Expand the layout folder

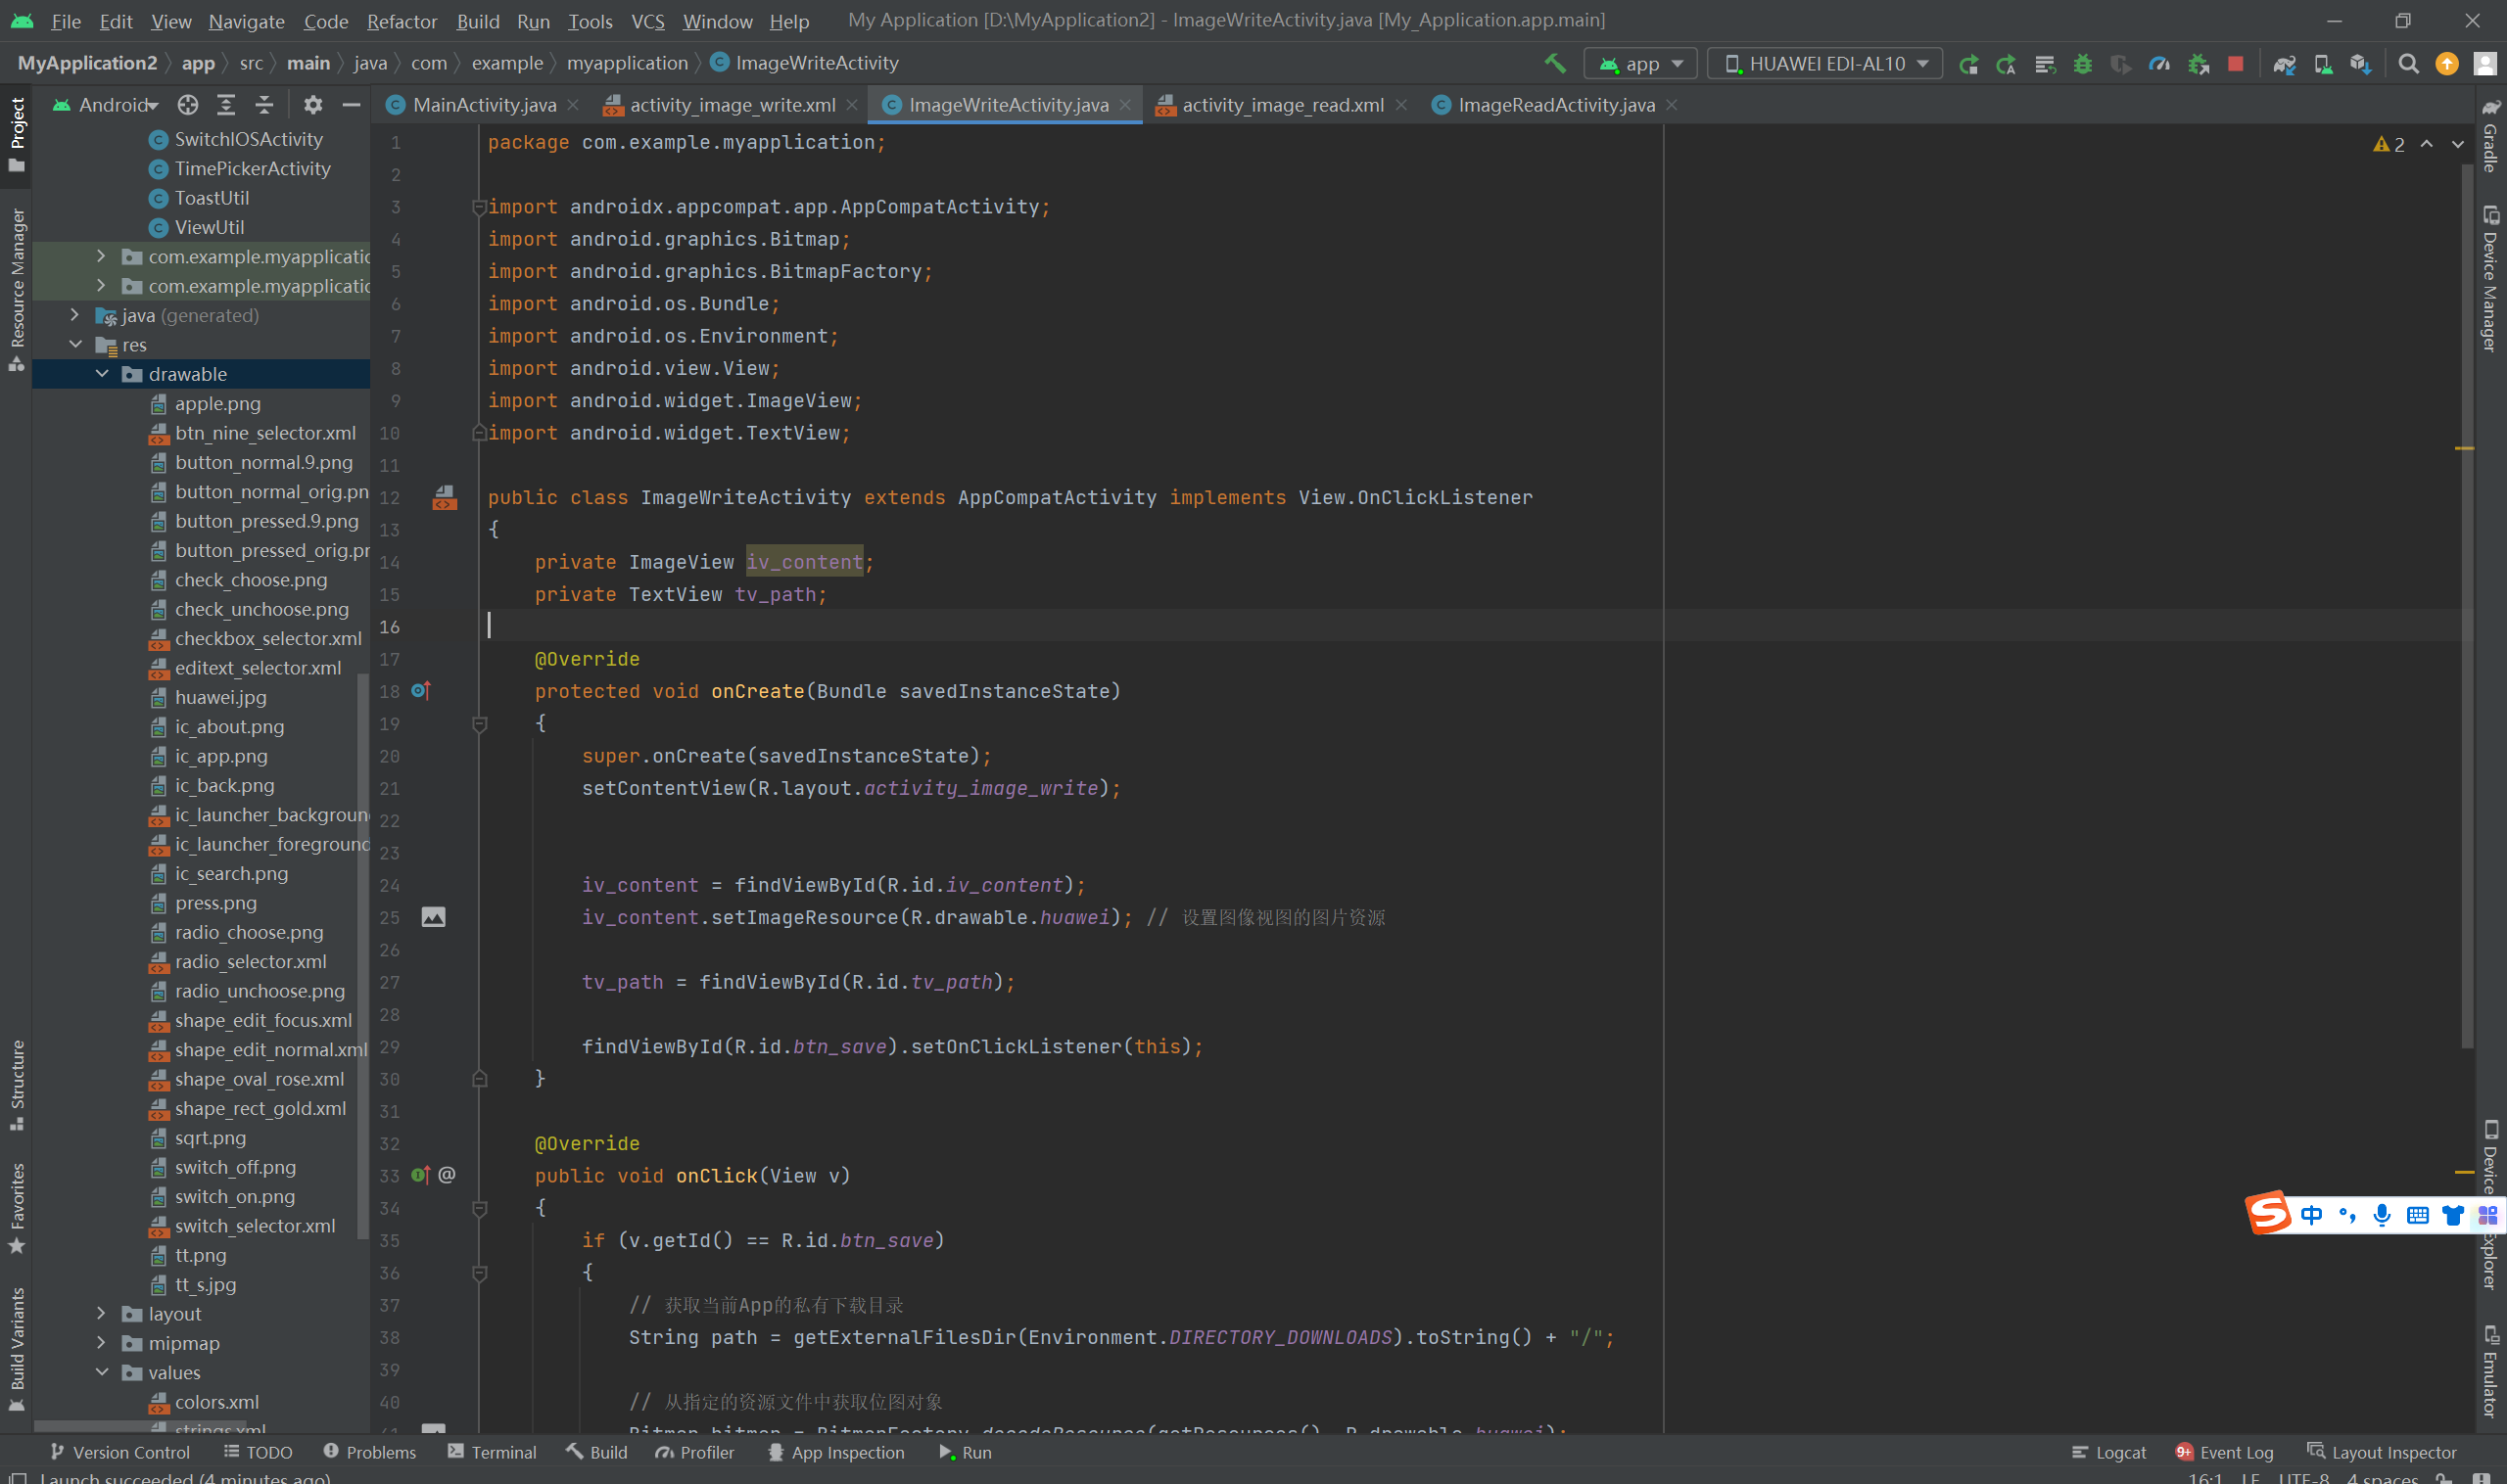(101, 1313)
